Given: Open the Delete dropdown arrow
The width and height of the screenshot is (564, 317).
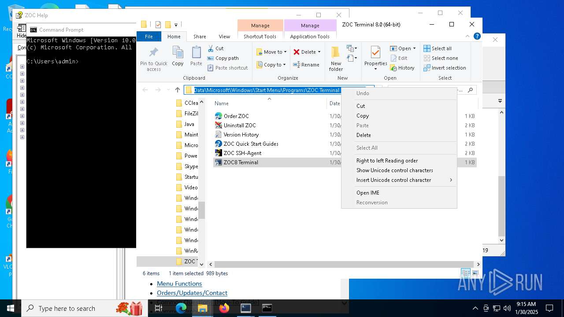Looking at the screenshot, I should coord(319,52).
